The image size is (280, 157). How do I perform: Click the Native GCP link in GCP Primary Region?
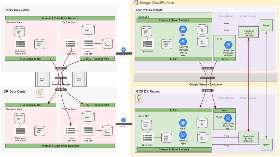143,17
